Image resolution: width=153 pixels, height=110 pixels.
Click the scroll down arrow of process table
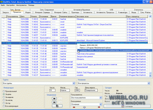point(150,76)
